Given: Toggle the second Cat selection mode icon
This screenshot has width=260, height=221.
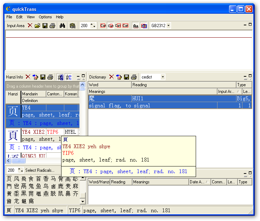Looking at the screenshot, I should coord(111,26).
